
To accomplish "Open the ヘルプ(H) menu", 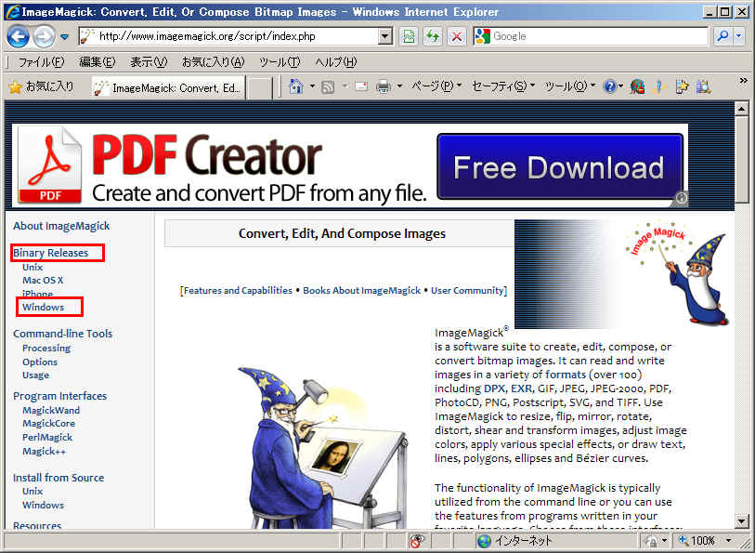I will [335, 61].
